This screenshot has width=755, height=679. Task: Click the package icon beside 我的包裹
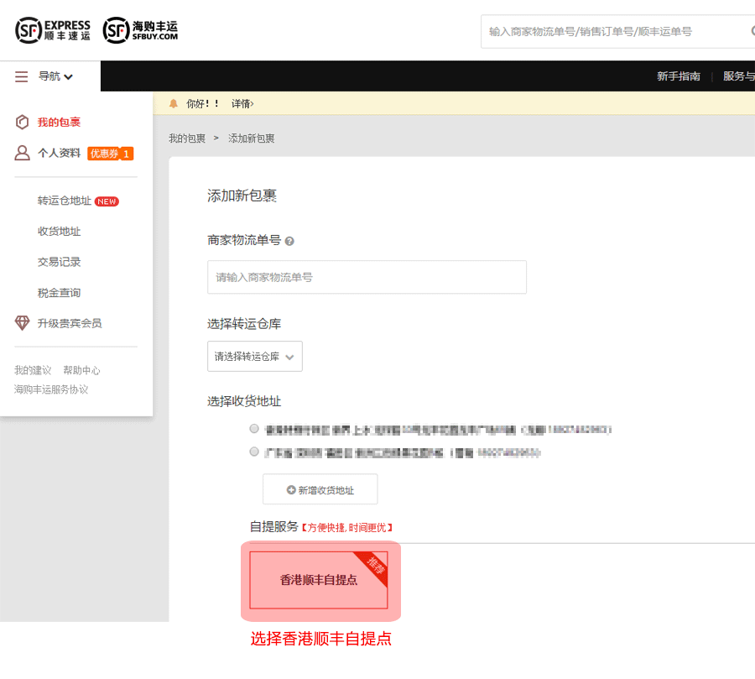point(23,123)
